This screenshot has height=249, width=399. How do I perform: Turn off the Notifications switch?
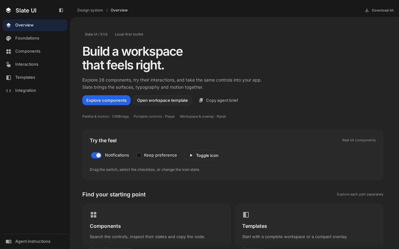tap(96, 155)
